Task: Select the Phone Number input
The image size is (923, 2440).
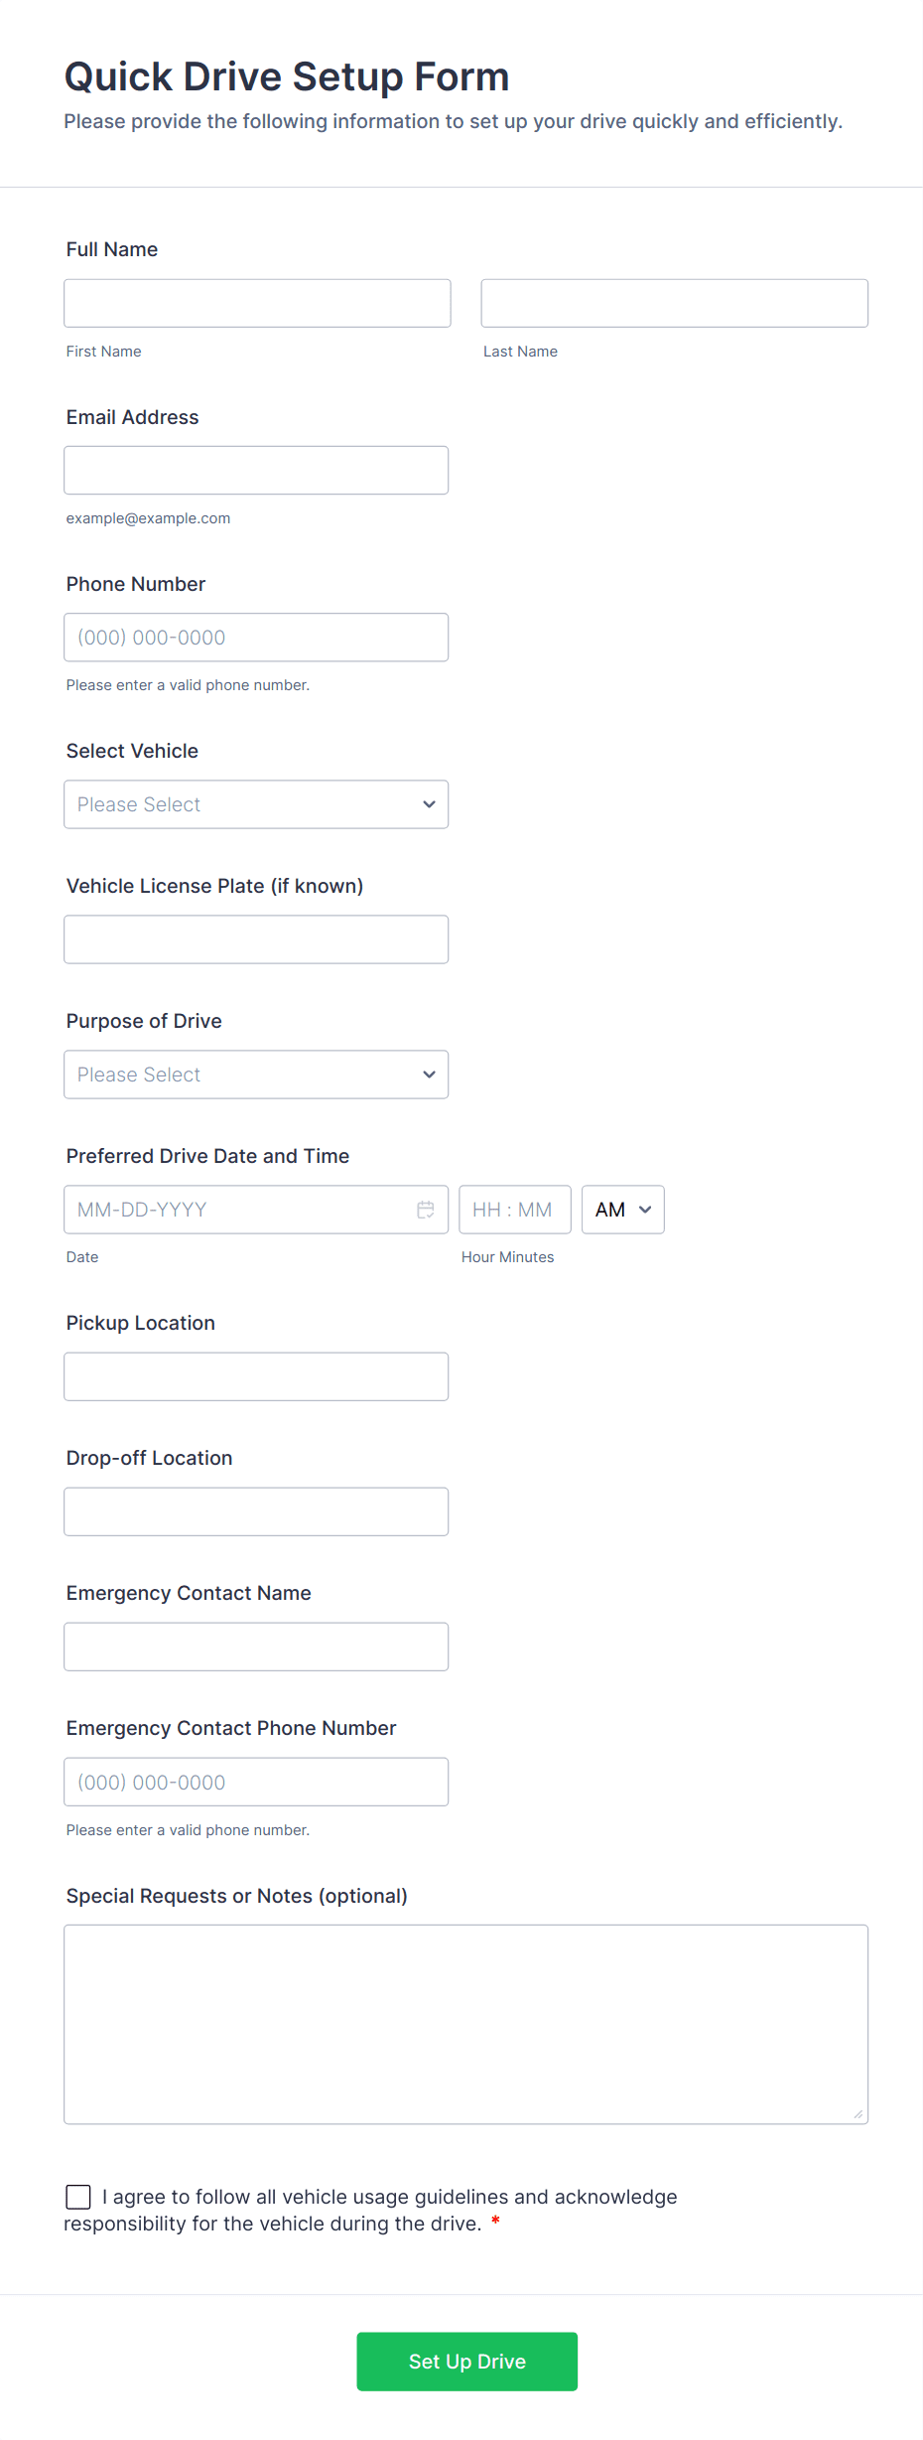Action: (256, 638)
